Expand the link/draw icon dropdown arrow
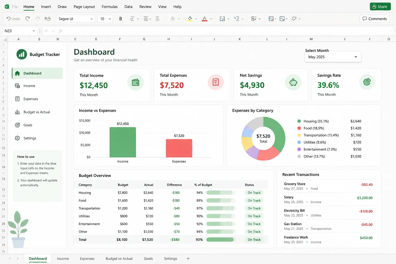Viewport: 396px width, 264px height. pos(300,19)
